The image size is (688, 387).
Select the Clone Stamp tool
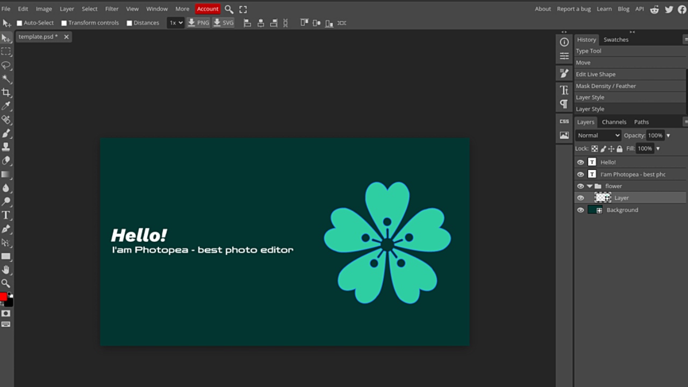coord(6,147)
